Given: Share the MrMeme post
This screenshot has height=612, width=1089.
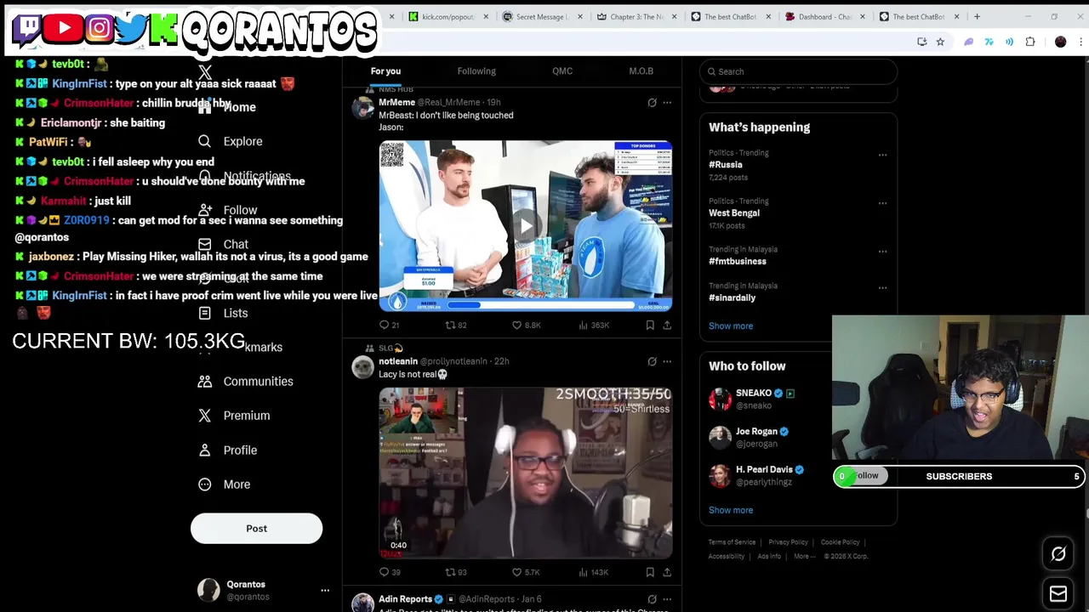Looking at the screenshot, I should pos(667,325).
